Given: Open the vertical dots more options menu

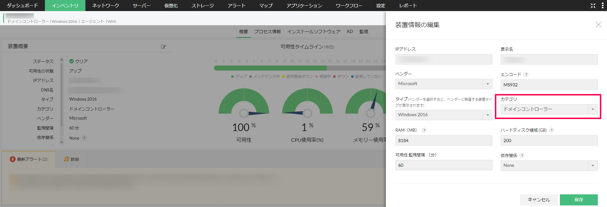Looking at the screenshot, I should (603, 5).
